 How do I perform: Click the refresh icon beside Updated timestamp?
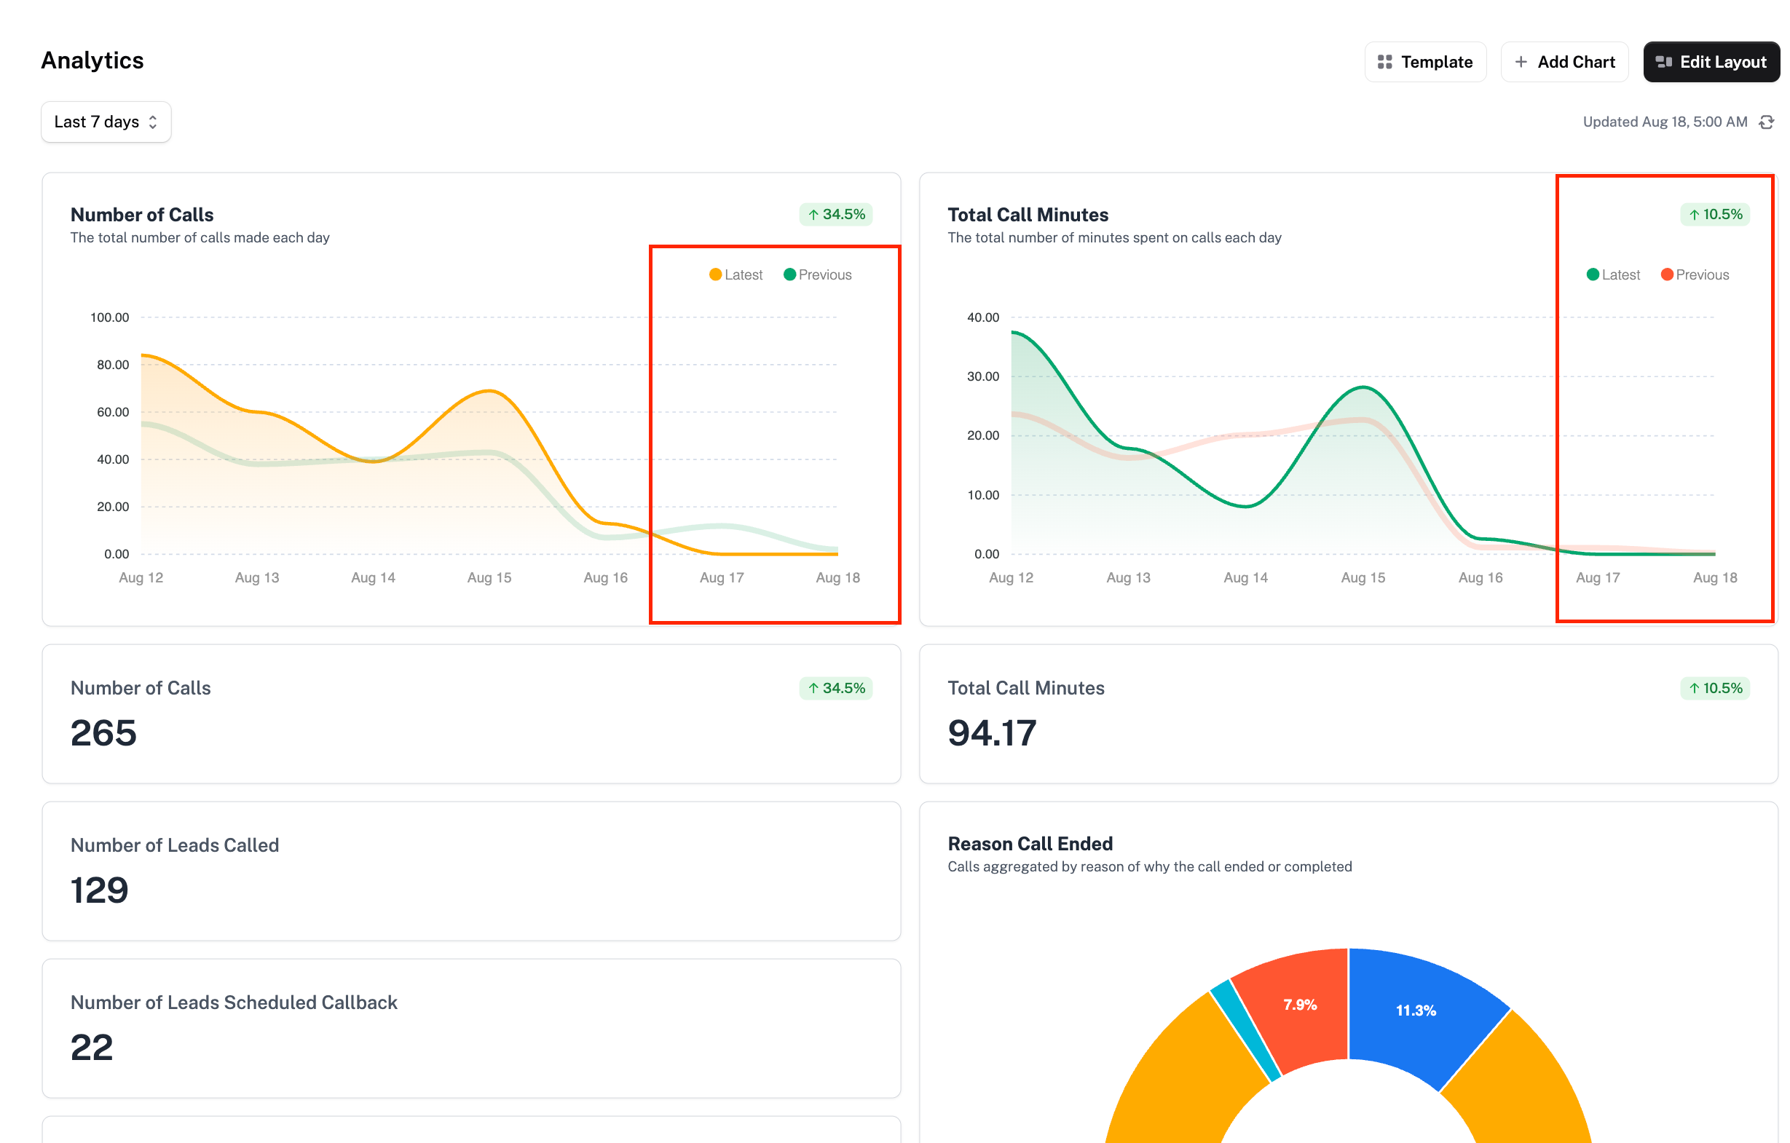point(1766,122)
